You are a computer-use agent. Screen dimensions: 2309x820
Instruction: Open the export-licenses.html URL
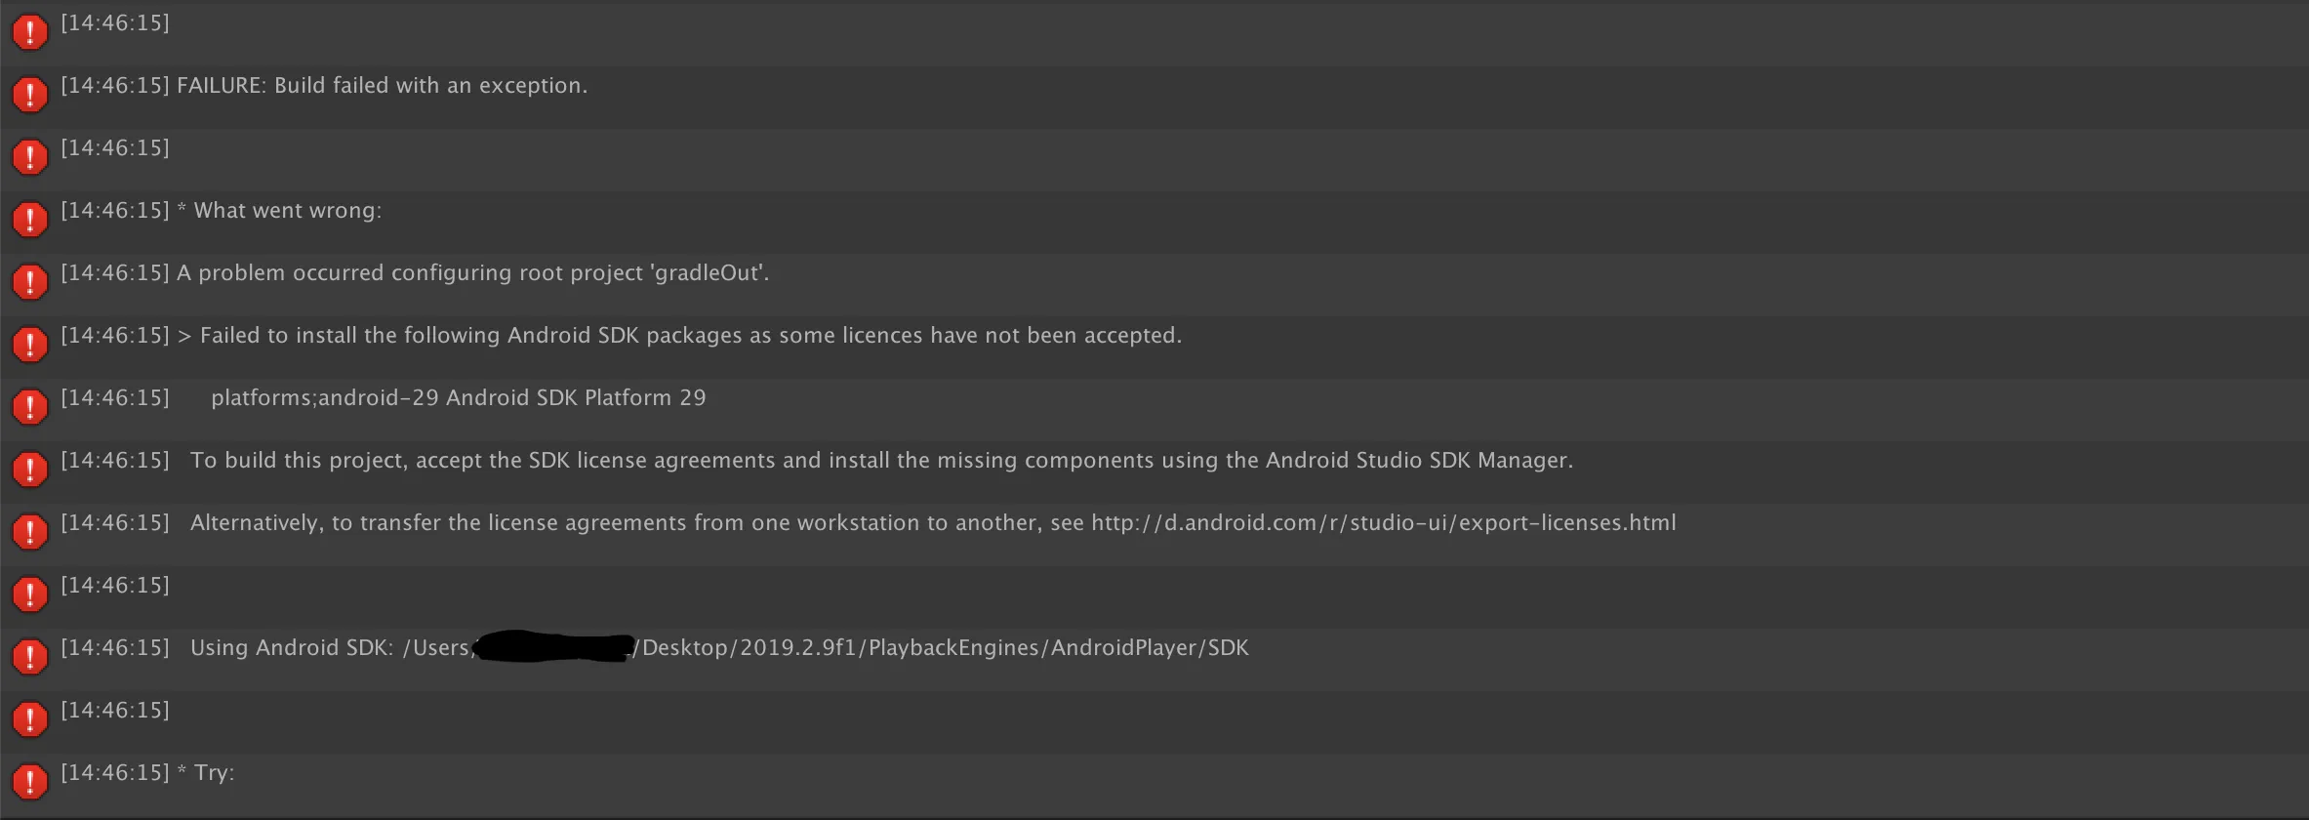pyautogui.click(x=1383, y=523)
